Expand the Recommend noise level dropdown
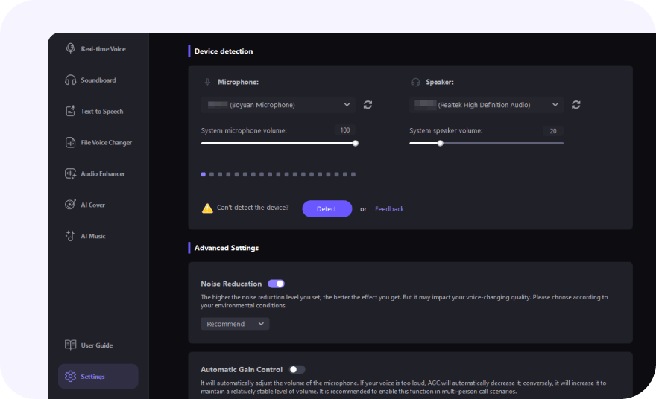 pyautogui.click(x=235, y=324)
